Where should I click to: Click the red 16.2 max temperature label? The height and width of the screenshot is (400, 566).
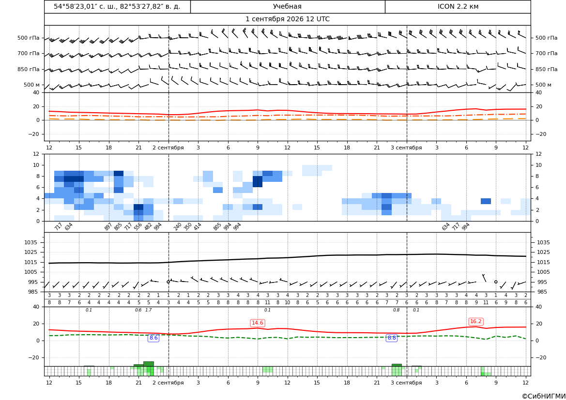pos(475,321)
